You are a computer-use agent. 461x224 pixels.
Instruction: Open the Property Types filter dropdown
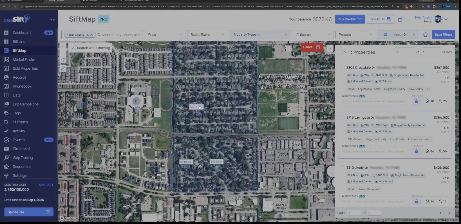pyautogui.click(x=260, y=35)
